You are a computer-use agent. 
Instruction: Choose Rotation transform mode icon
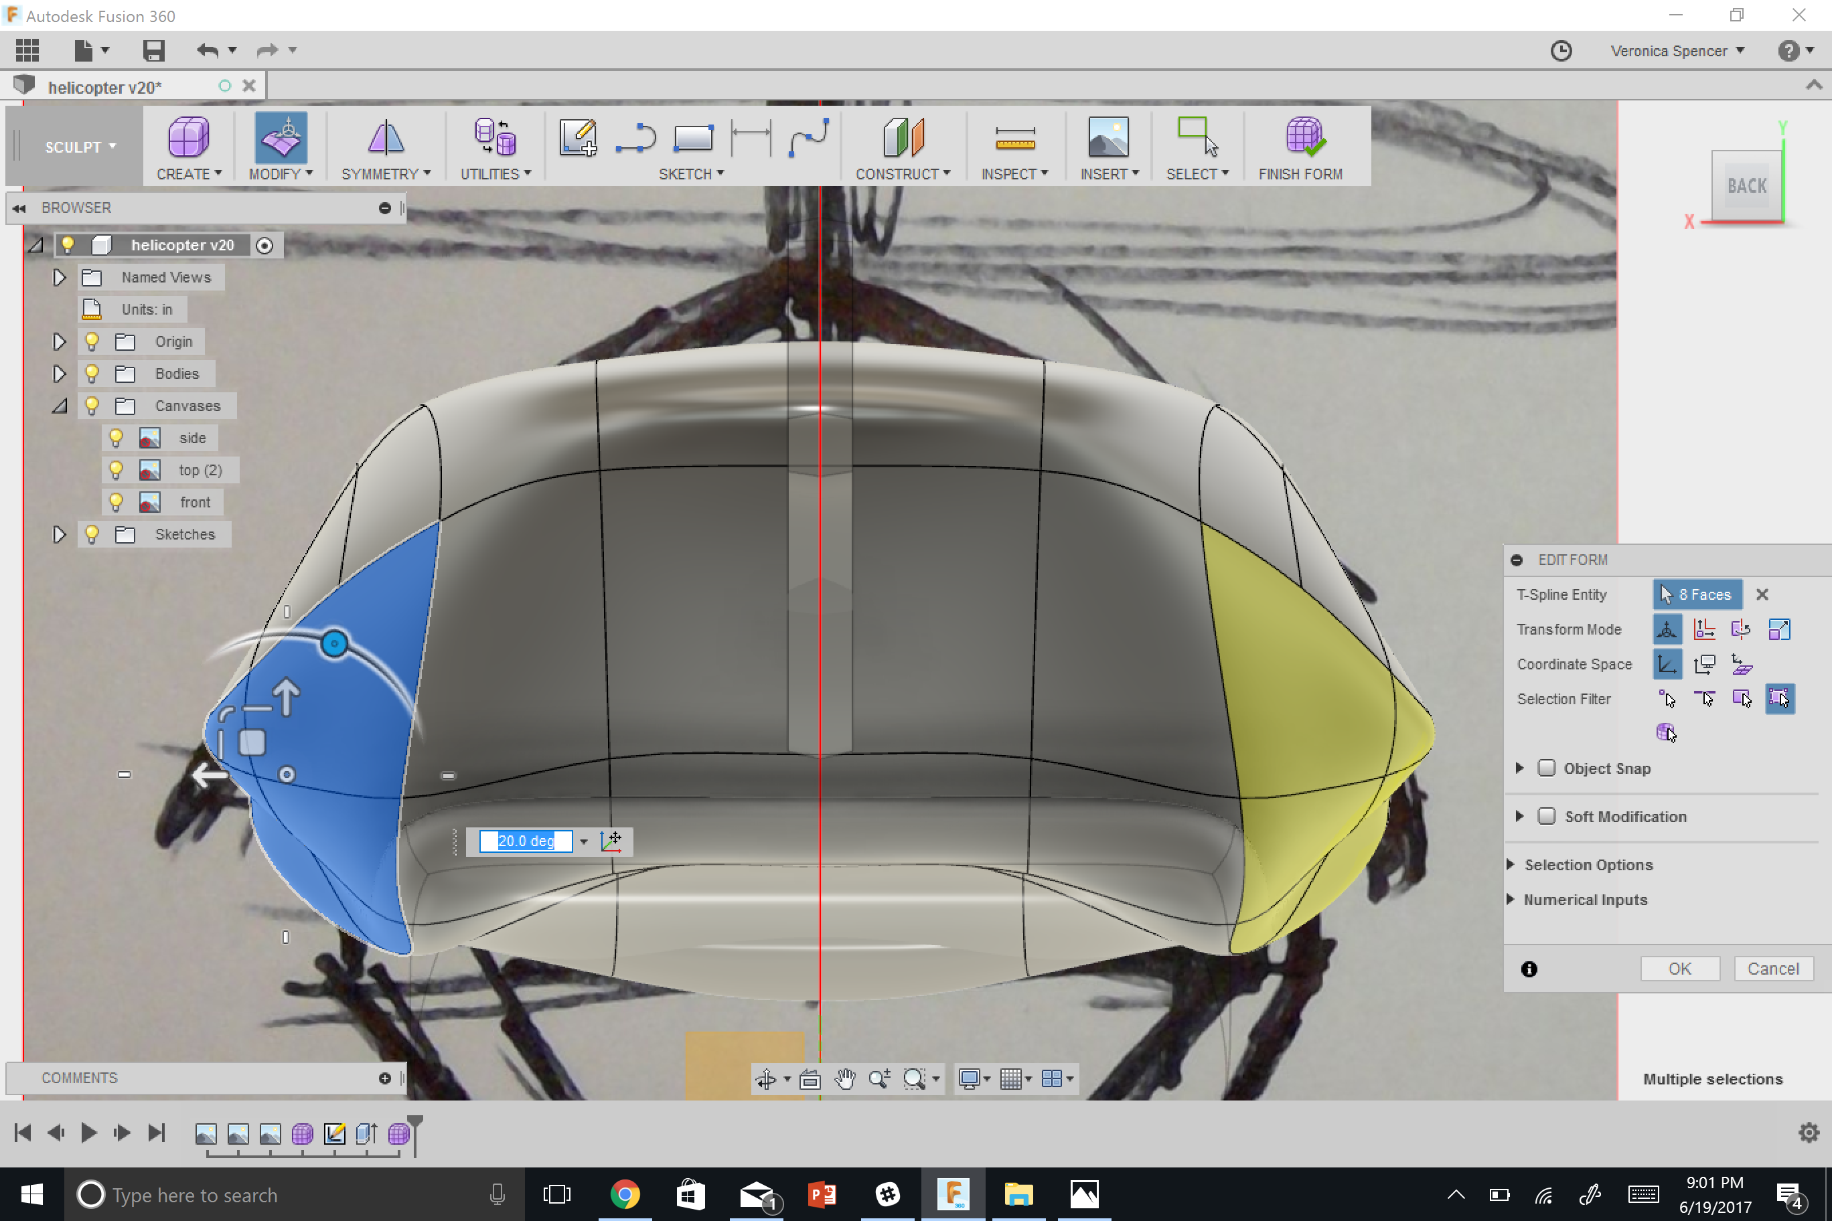pos(1741,629)
